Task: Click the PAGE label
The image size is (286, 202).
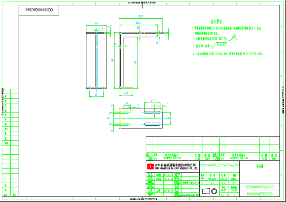Action: pyautogui.click(x=224, y=190)
